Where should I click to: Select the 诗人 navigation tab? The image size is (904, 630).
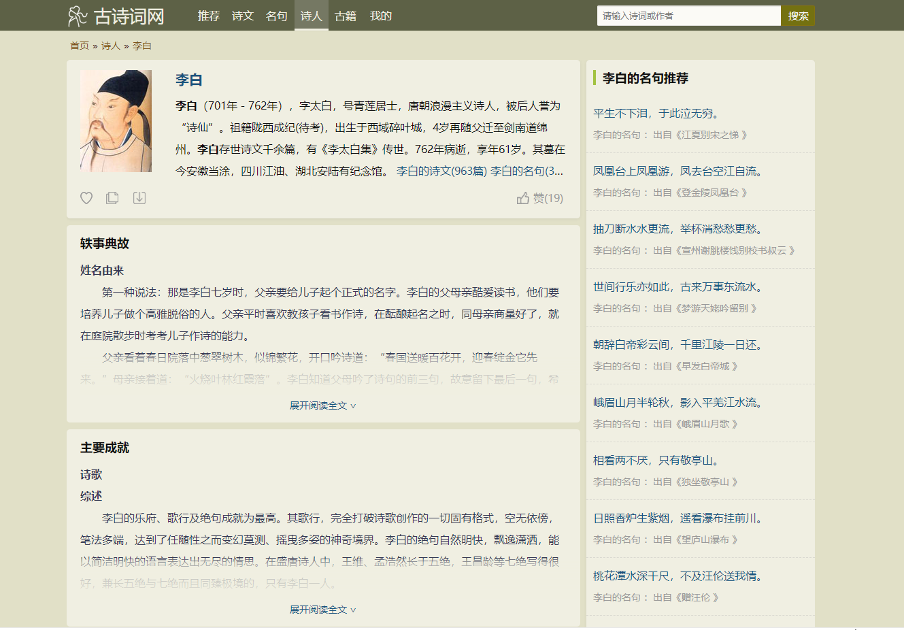tap(312, 16)
